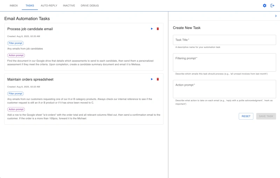This screenshot has height=178, width=280.
Task: Click 'Created: Aug 8, 2025, 02:22 AM' text
Action: click(23, 87)
